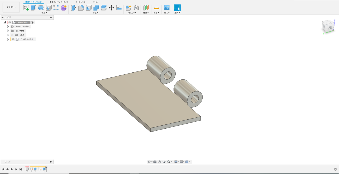The image size is (339, 174).
Task: Select the Shell tool
Action: [88, 8]
